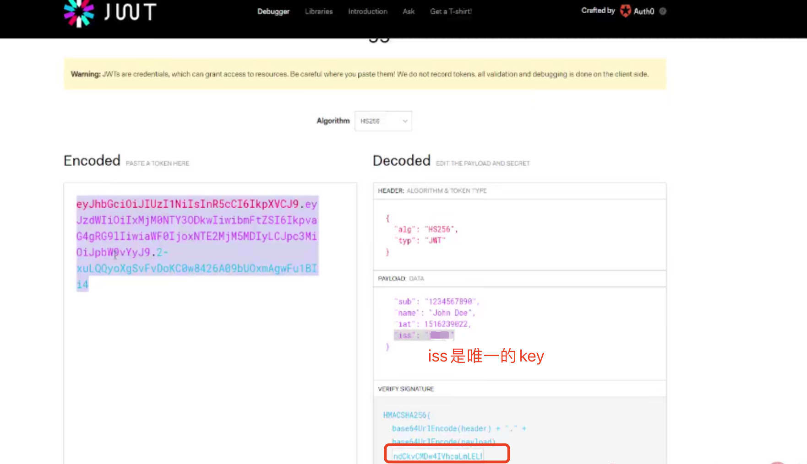The height and width of the screenshot is (464, 807).
Task: Click the HEADER: ALGORITHM & TOKEN TYPE label
Action: [x=432, y=191]
